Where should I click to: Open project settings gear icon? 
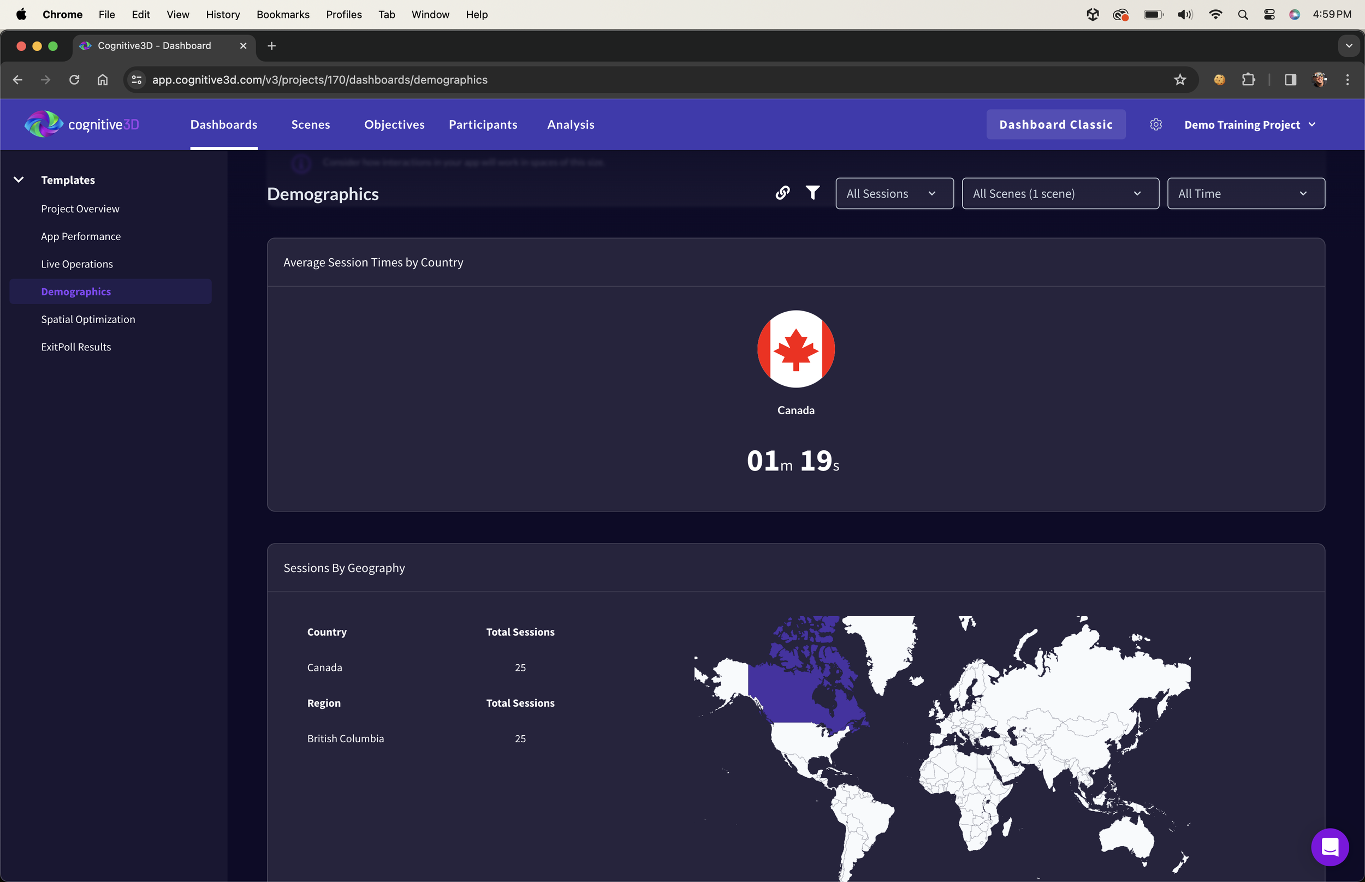tap(1156, 124)
